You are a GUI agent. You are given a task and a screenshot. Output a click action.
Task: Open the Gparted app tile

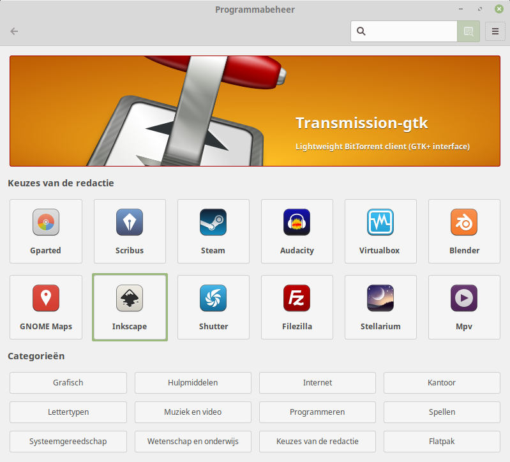(46, 231)
